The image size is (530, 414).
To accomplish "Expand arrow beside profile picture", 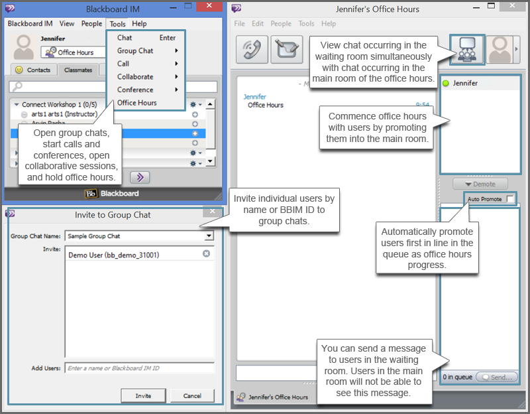I will point(517,49).
